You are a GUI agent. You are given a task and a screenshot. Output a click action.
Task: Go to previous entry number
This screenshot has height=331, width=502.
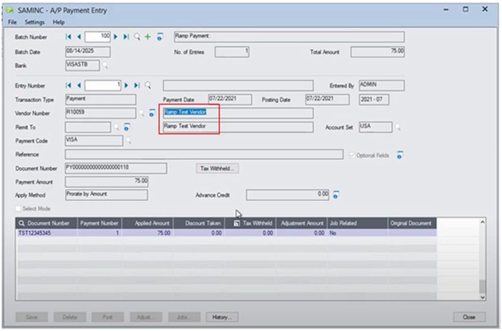coord(79,85)
